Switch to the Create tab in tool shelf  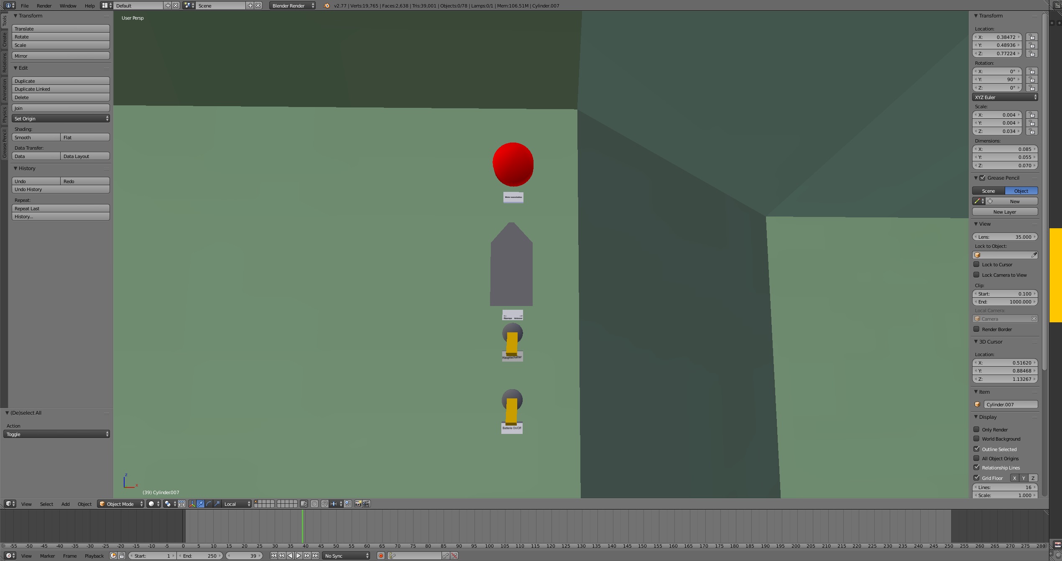click(4, 40)
